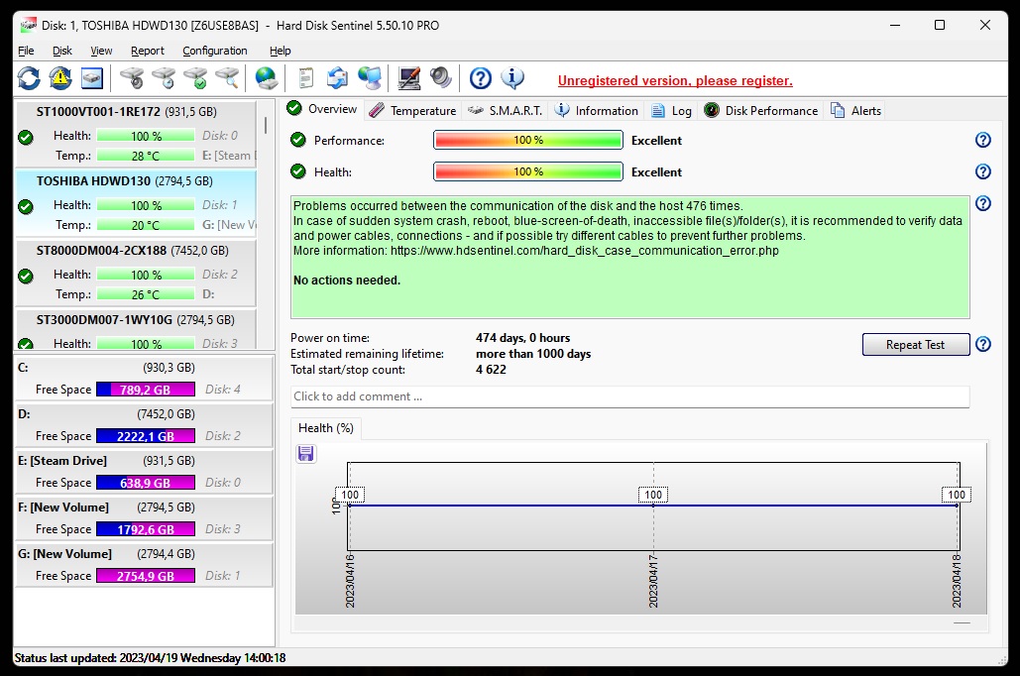The image size is (1020, 676).
Task: Click the monitor with screwdriver configuration icon
Action: (x=409, y=78)
